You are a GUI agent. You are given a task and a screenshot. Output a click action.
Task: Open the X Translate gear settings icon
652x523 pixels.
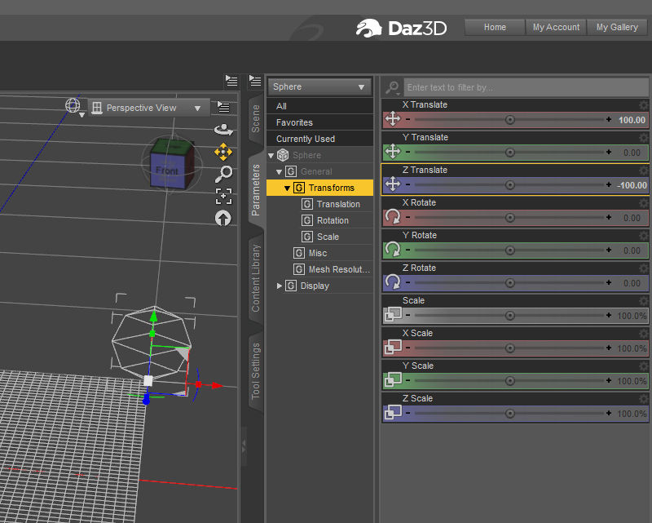point(644,105)
